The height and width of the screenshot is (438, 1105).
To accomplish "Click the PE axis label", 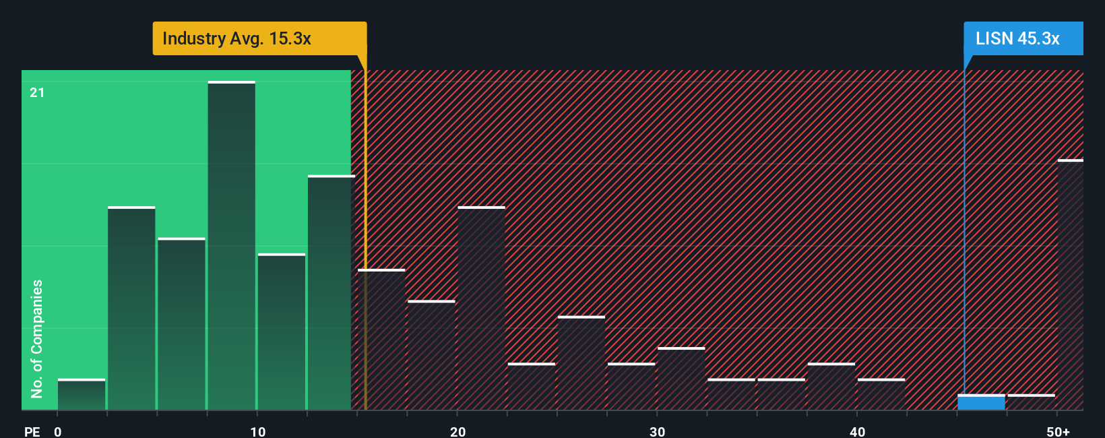I will click(x=32, y=431).
